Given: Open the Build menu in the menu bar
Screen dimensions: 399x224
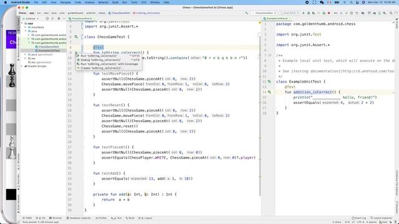Looking at the screenshot, I should (x=115, y=2).
